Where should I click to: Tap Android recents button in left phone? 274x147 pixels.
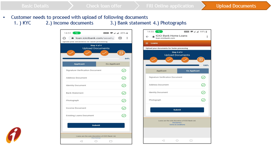point(111,141)
